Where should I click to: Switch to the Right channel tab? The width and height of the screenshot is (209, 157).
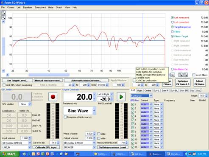tap(139, 90)
